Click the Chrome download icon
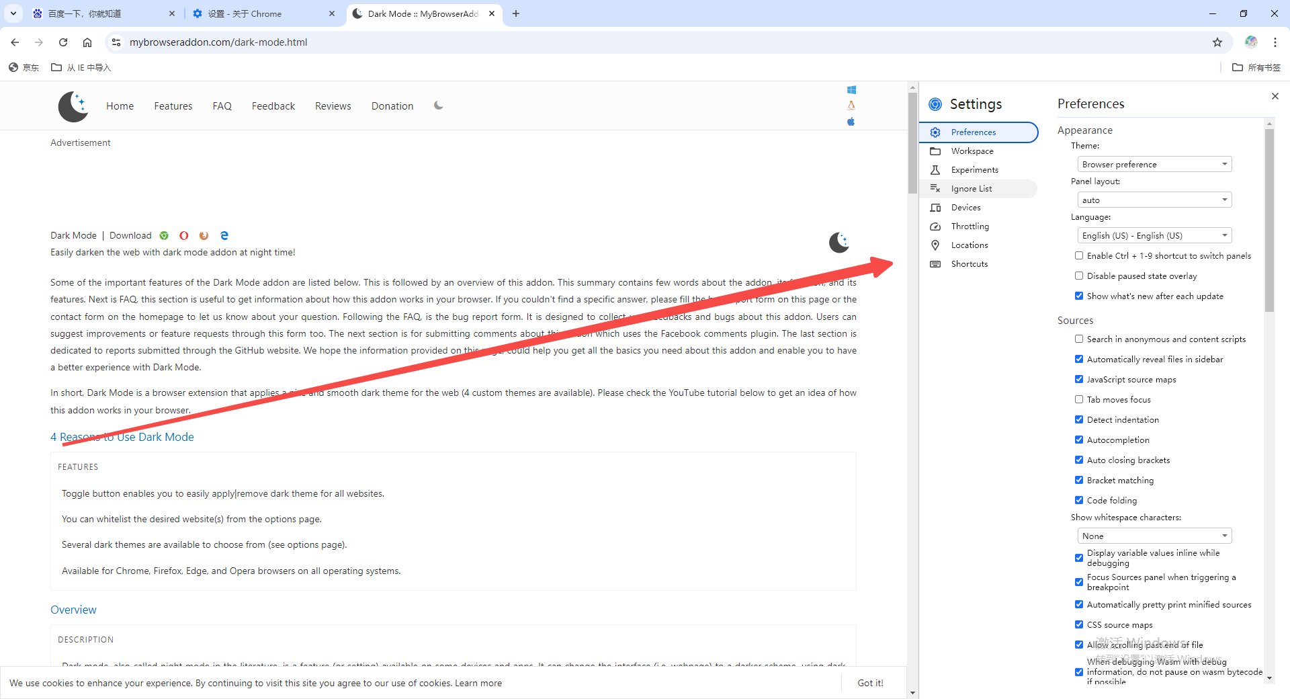Viewport: 1290px width, 699px height. coord(164,235)
